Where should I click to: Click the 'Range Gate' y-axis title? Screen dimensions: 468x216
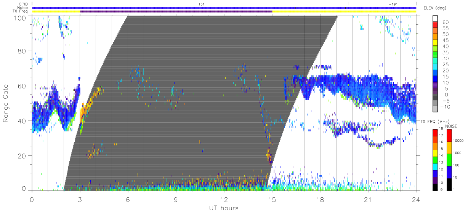(x=6, y=104)
